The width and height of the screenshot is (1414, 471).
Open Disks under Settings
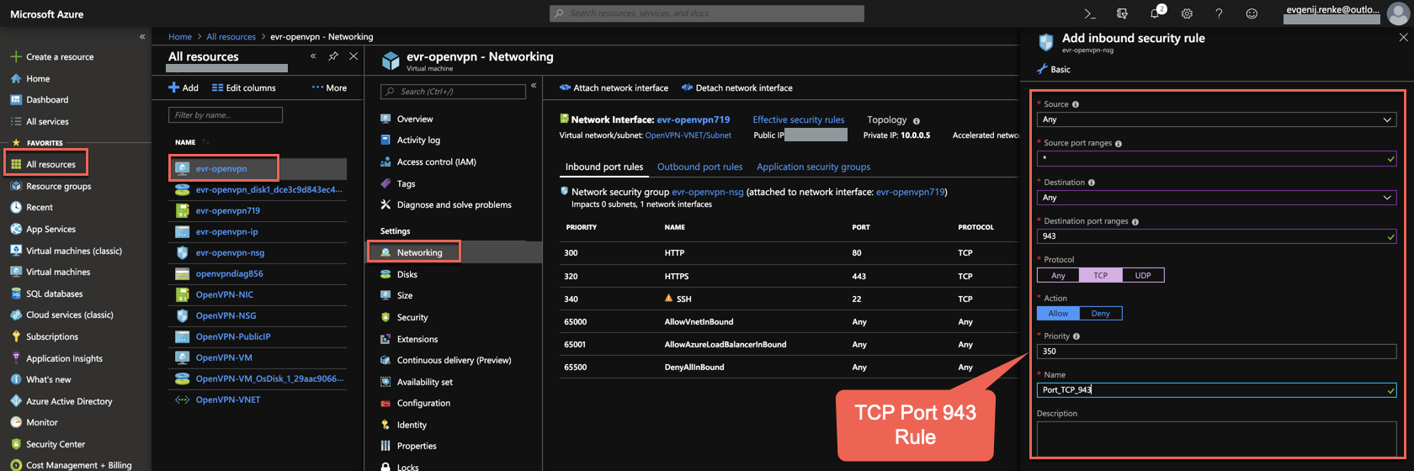407,274
